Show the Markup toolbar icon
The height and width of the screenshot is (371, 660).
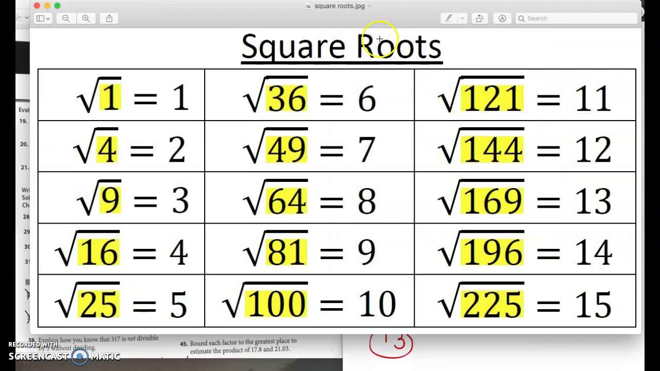tap(502, 19)
